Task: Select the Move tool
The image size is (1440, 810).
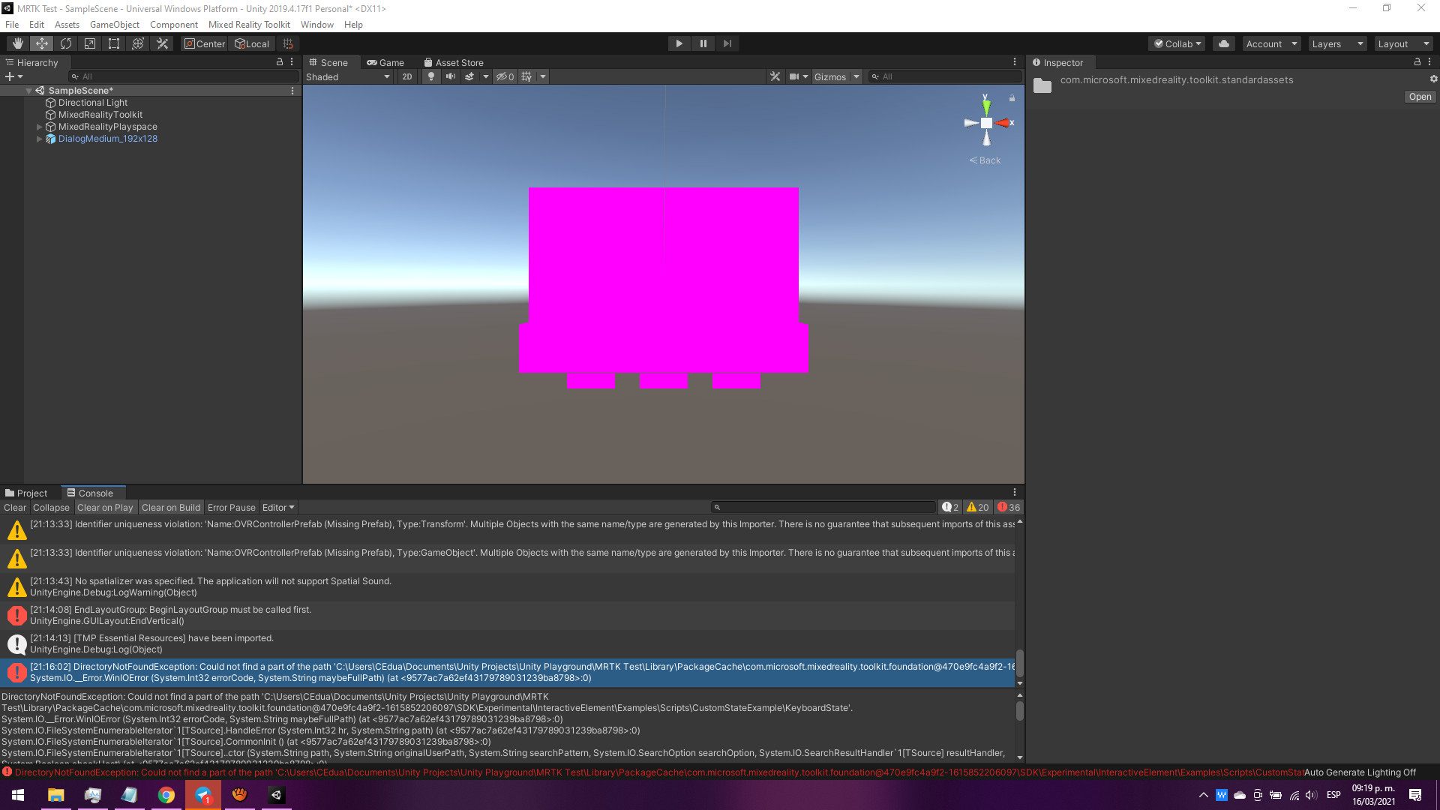Action: pos(41,43)
